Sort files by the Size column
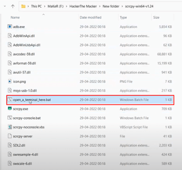 click(156, 18)
